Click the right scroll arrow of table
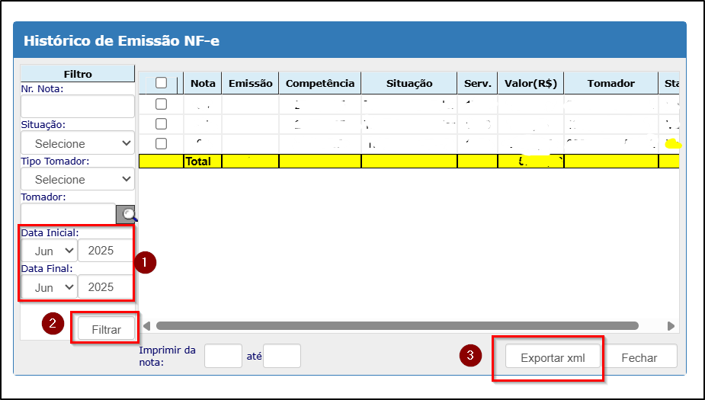The image size is (705, 400). (671, 325)
